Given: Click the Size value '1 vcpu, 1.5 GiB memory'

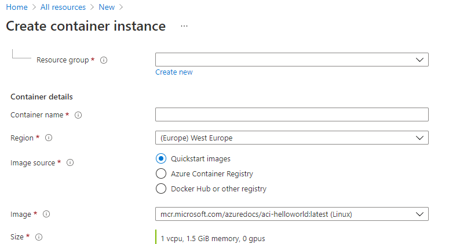Looking at the screenshot, I should (x=213, y=238).
